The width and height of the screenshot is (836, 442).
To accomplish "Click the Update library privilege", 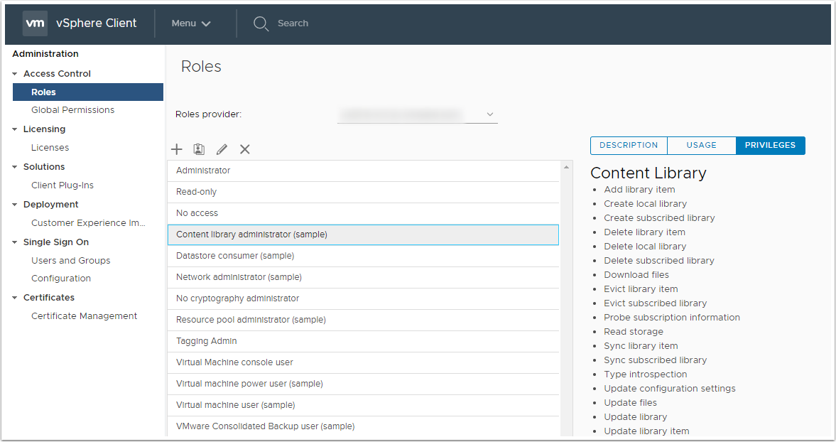I will click(x=636, y=417).
